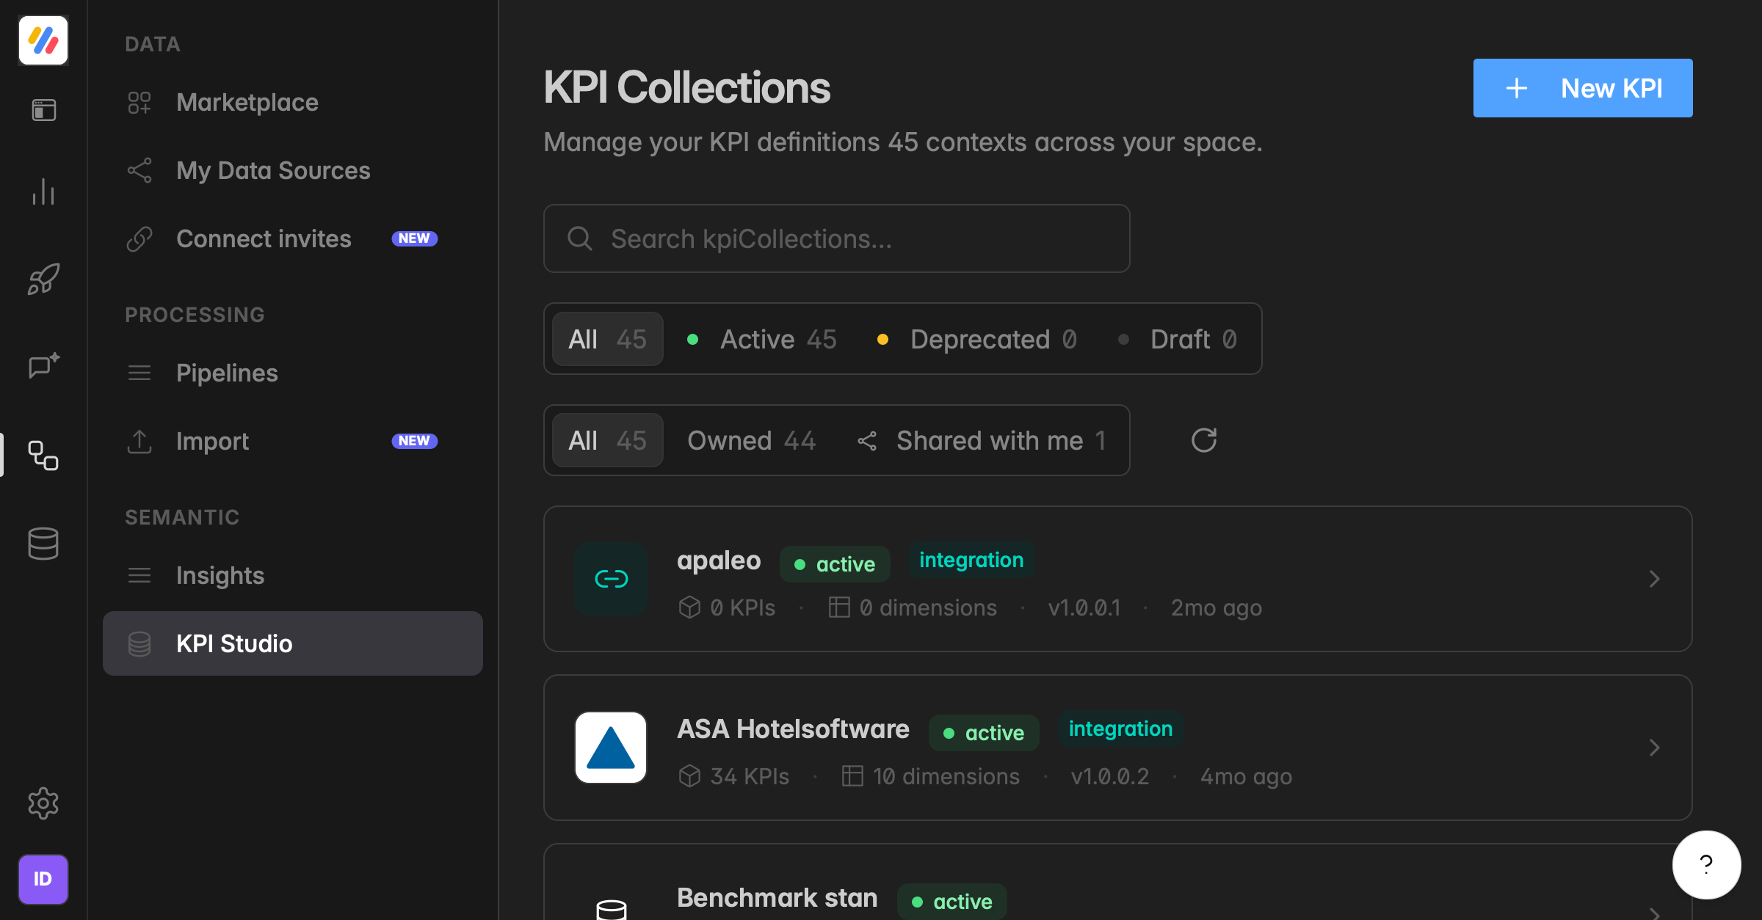Open the database cylinder icon in rail
1762x920 pixels.
[43, 544]
